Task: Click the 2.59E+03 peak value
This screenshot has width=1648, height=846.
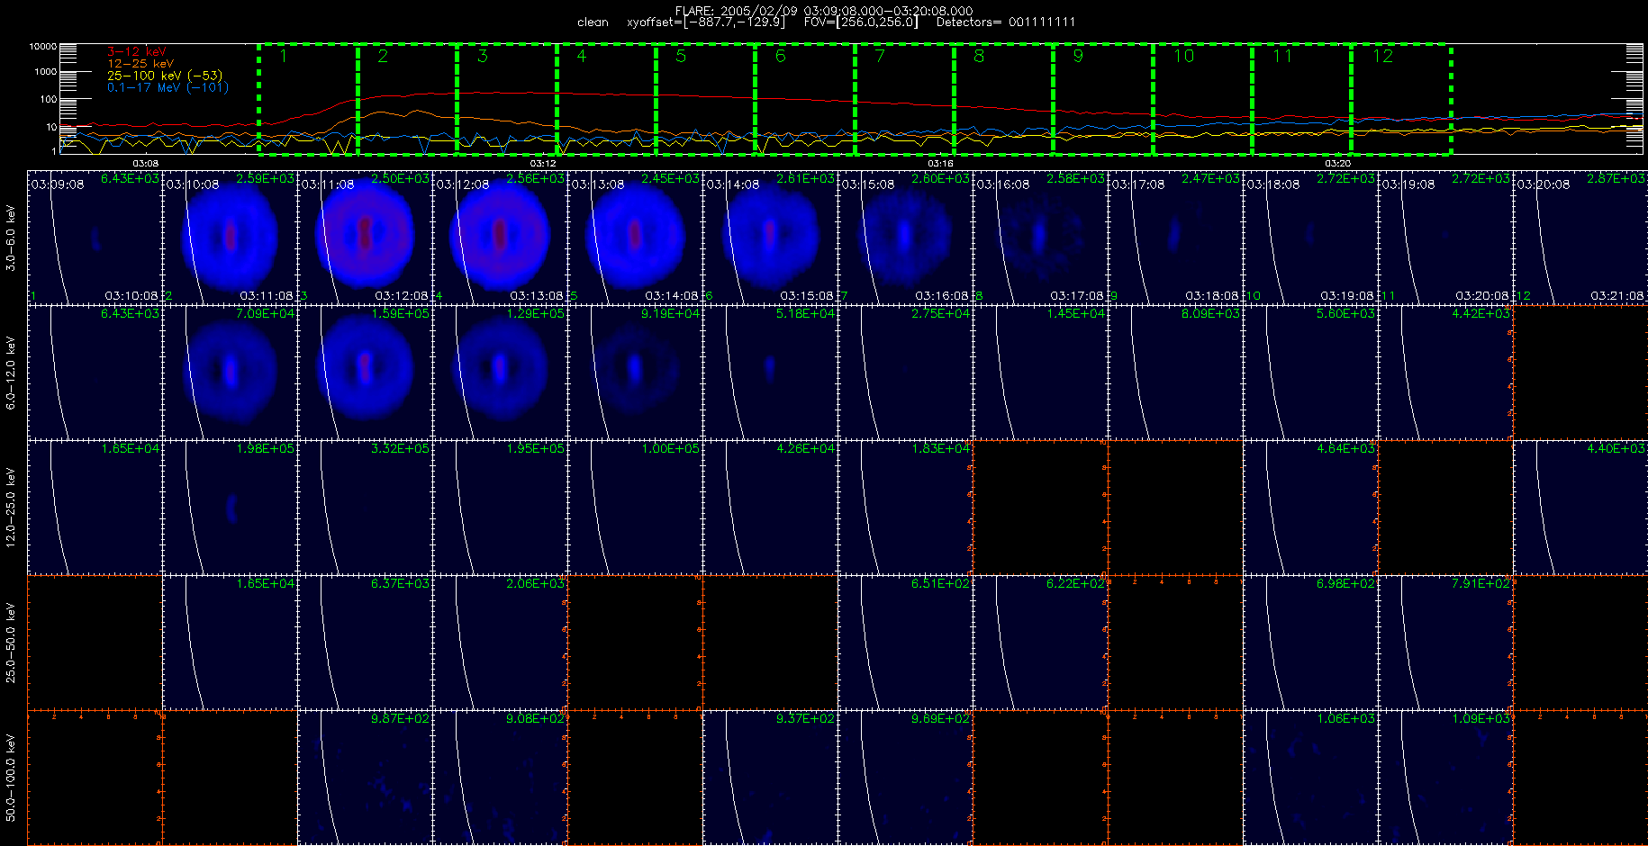Action: point(265,179)
